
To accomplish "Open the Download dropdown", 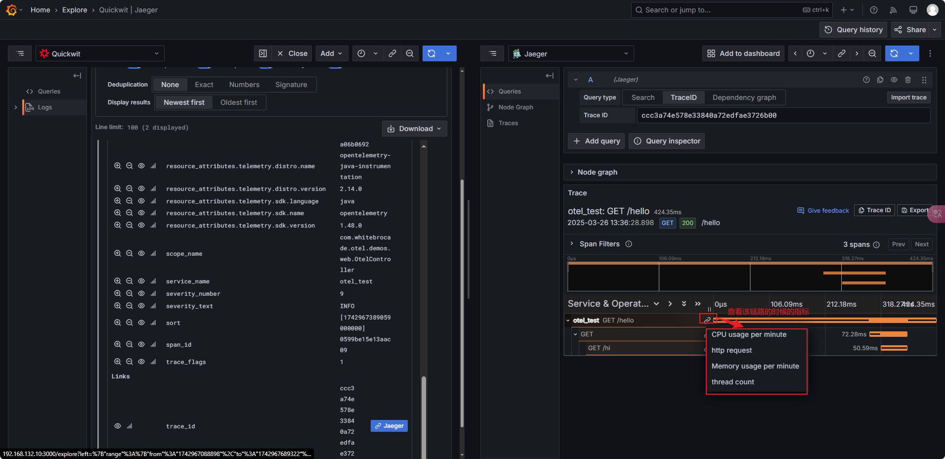I will 415,129.
